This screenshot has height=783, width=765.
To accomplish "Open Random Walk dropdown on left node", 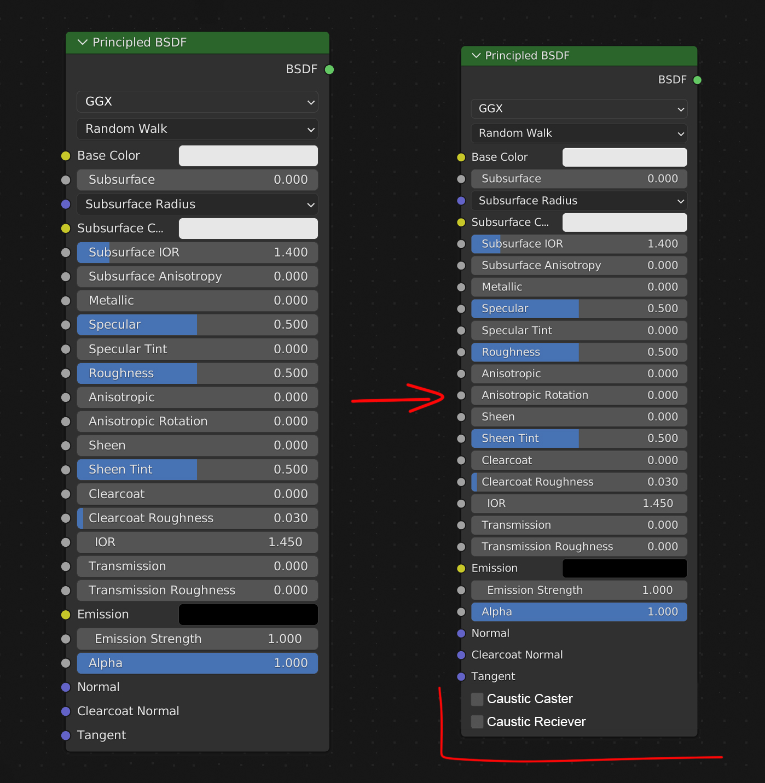I will tap(198, 129).
